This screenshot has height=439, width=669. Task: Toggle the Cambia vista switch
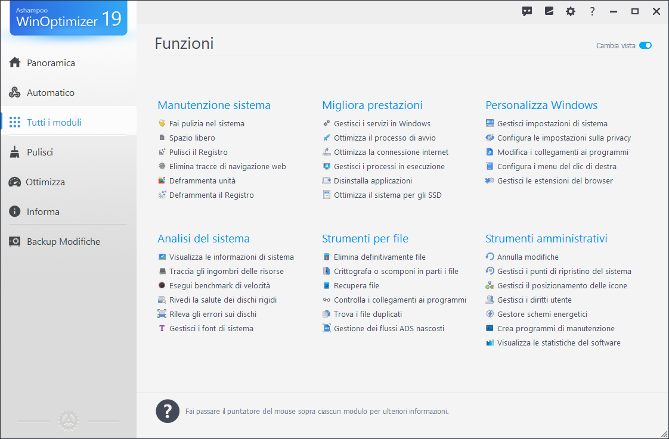645,46
